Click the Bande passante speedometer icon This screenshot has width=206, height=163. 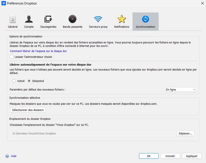click(x=73, y=19)
